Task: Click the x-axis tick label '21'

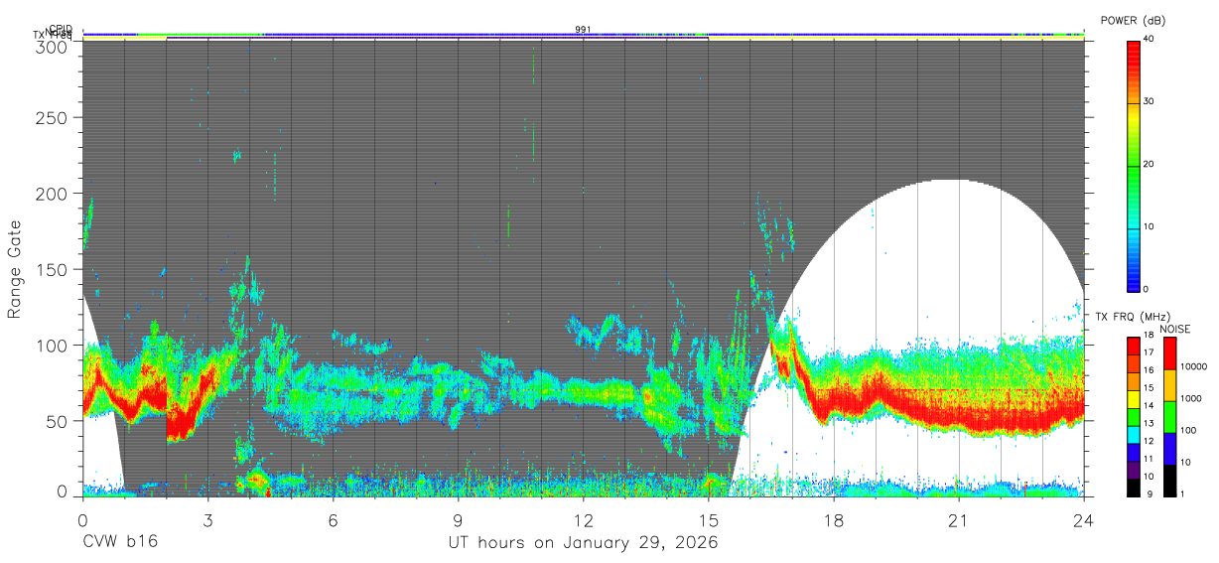Action: pos(959,520)
